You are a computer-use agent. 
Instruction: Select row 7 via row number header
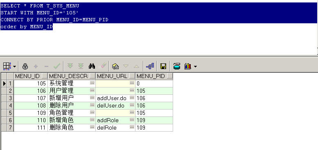(10, 128)
